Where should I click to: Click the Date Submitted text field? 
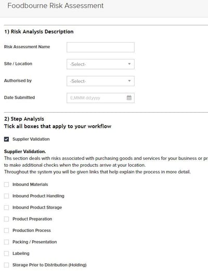[100, 98]
